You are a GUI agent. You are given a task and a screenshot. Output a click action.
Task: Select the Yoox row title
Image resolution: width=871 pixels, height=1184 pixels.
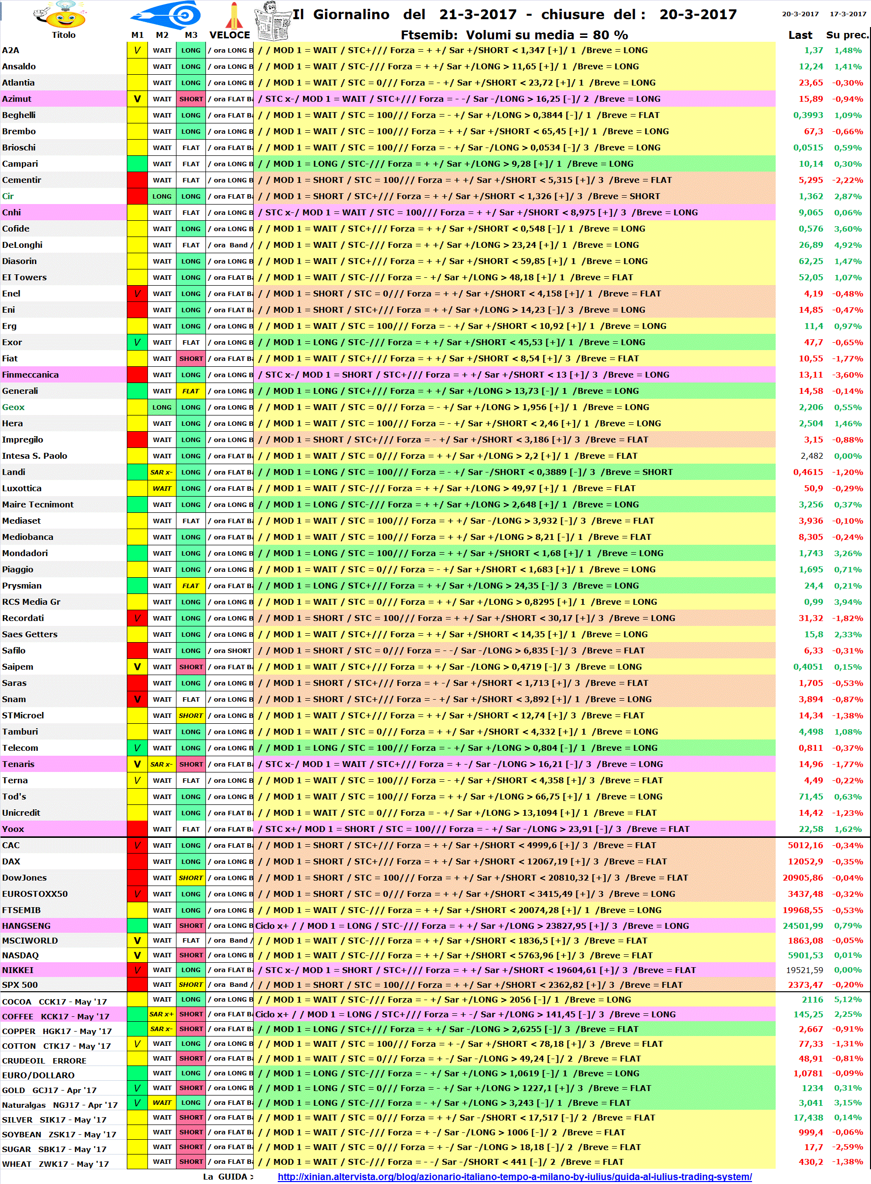(x=13, y=829)
